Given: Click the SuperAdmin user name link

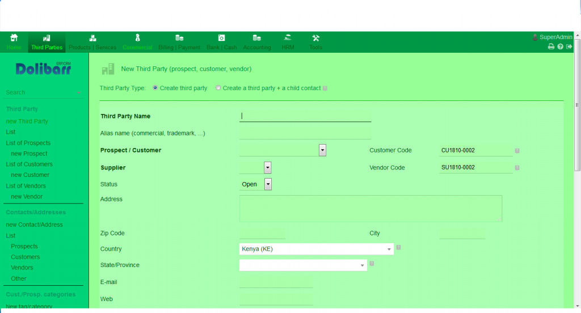Looking at the screenshot, I should pos(556,37).
